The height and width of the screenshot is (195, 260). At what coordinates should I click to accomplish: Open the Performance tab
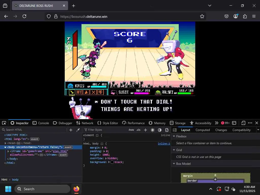coord(133,123)
